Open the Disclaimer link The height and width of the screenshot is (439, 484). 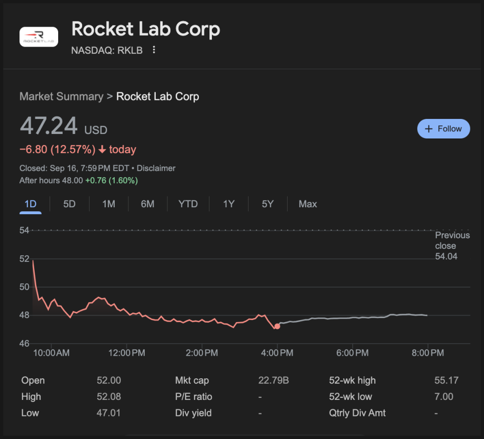[156, 168]
